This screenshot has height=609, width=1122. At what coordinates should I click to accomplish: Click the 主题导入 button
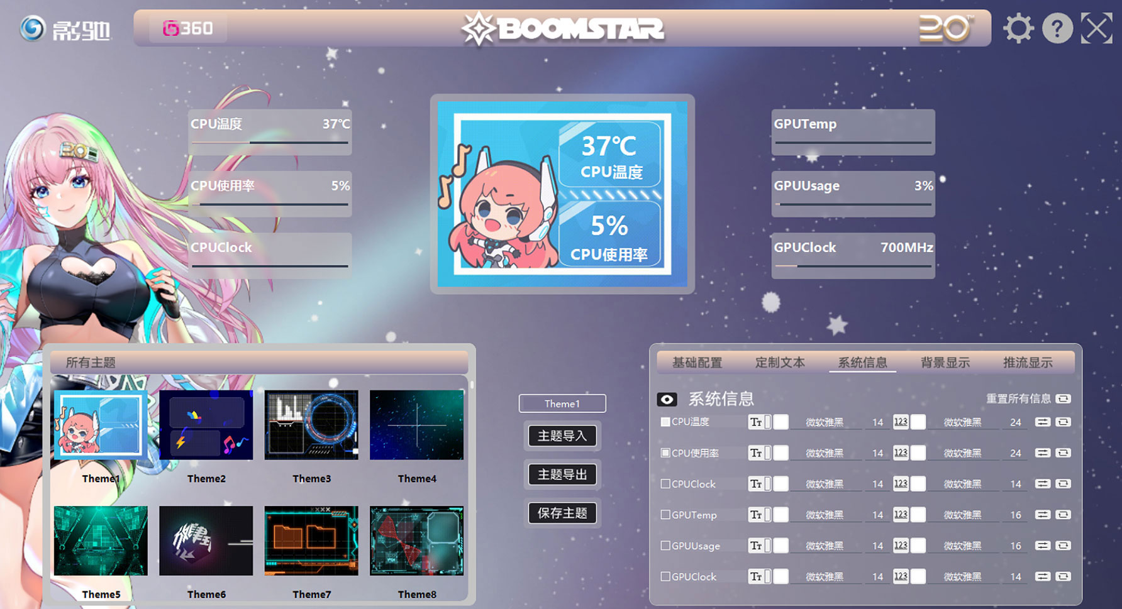562,436
